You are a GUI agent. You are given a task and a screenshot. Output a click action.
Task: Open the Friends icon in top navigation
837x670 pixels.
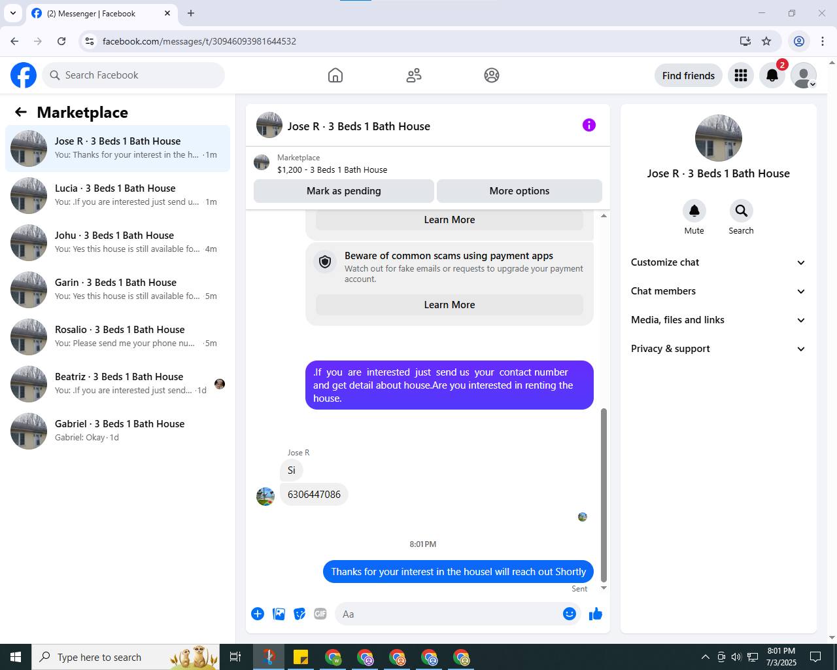tap(414, 75)
